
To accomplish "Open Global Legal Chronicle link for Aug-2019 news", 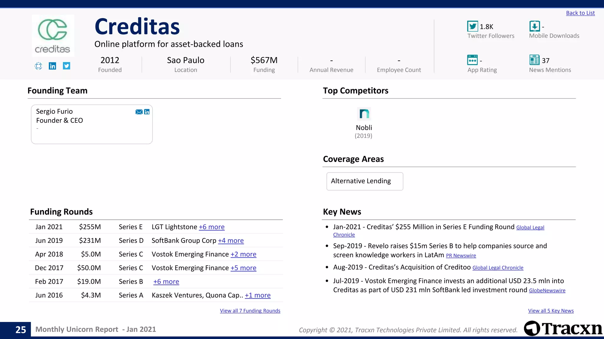I will (498, 268).
